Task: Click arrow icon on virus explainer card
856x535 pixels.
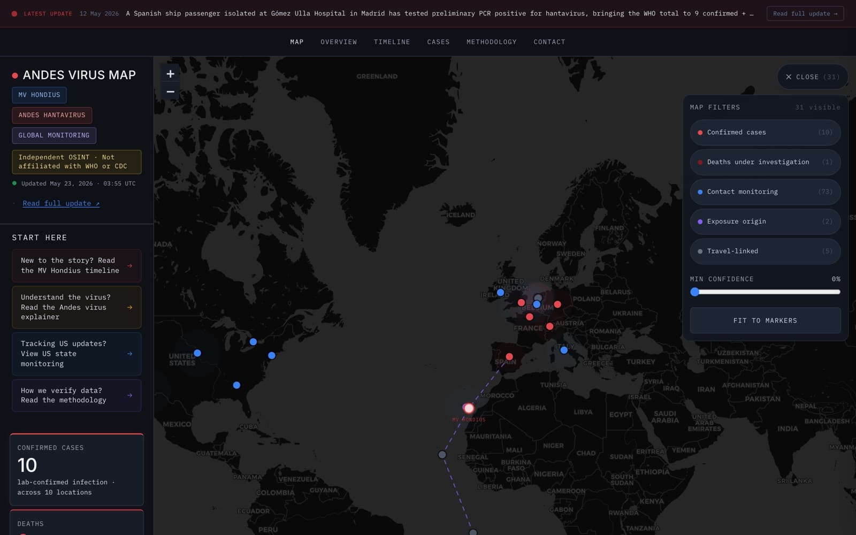Action: coord(129,307)
